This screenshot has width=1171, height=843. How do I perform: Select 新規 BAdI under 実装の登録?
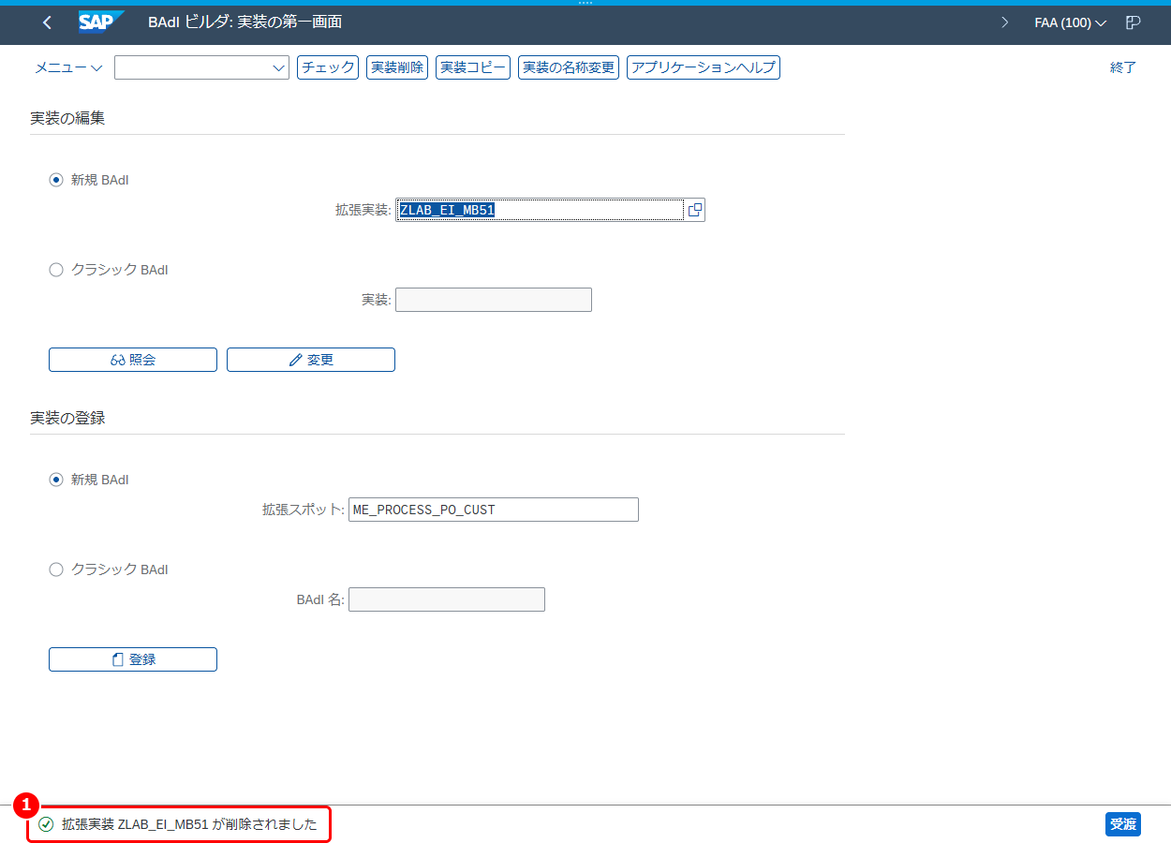click(55, 480)
